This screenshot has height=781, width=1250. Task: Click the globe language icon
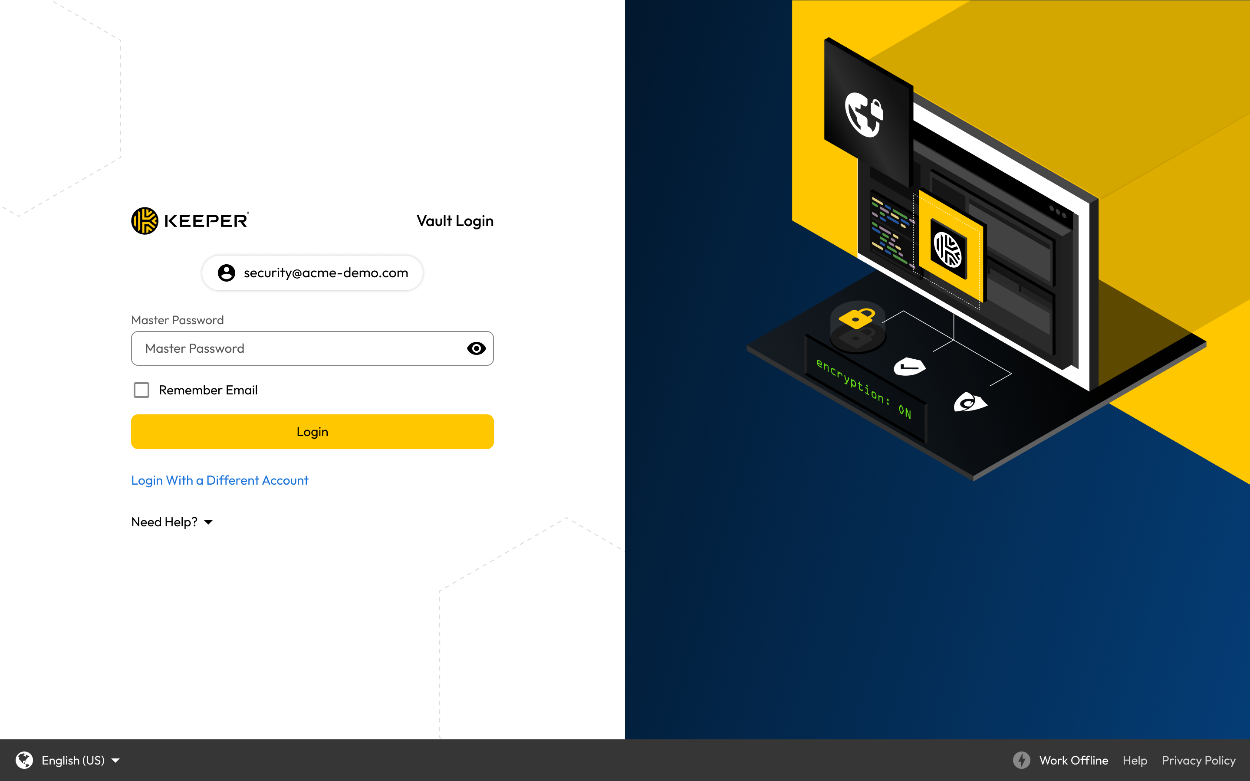[x=24, y=760]
